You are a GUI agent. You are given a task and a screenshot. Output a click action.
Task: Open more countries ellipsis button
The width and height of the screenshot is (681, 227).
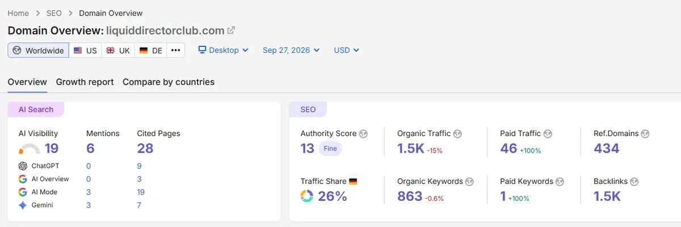pyautogui.click(x=176, y=51)
